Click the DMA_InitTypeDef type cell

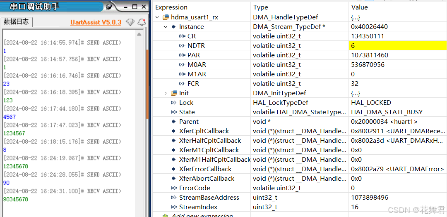coord(279,93)
